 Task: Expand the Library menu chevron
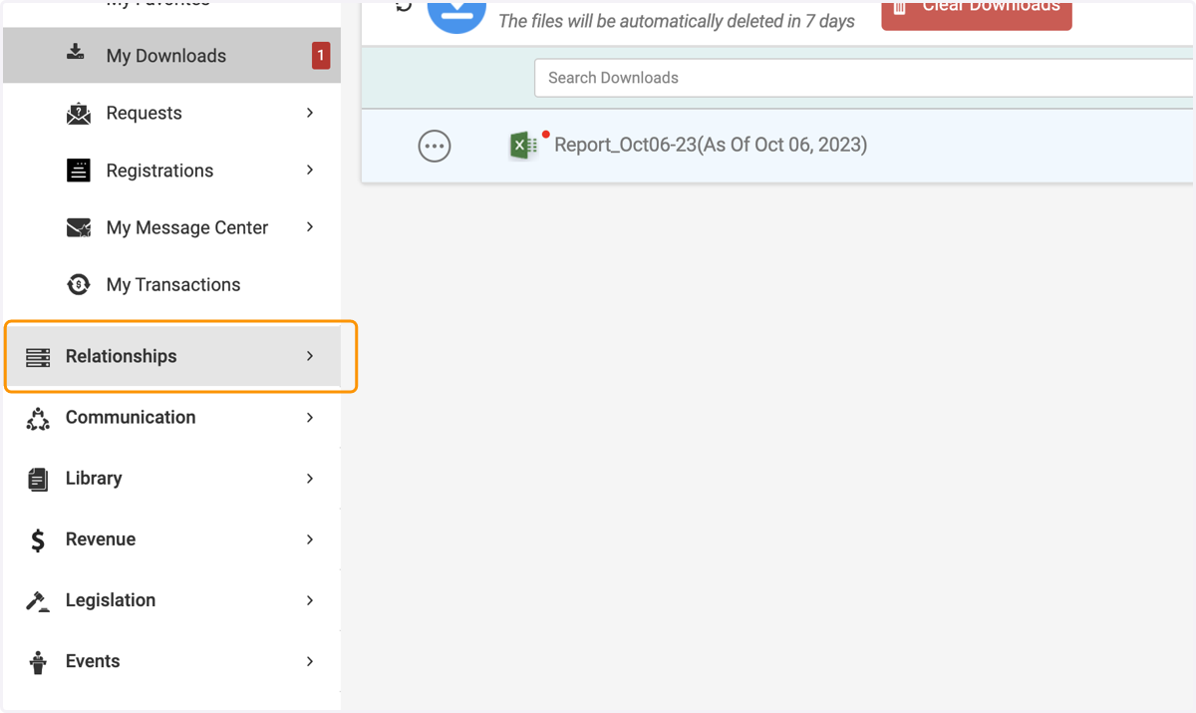tap(310, 479)
